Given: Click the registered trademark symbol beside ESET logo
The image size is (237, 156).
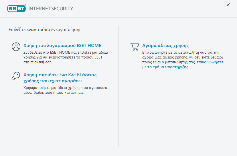Looking at the screenshot, I should (x=25, y=5).
